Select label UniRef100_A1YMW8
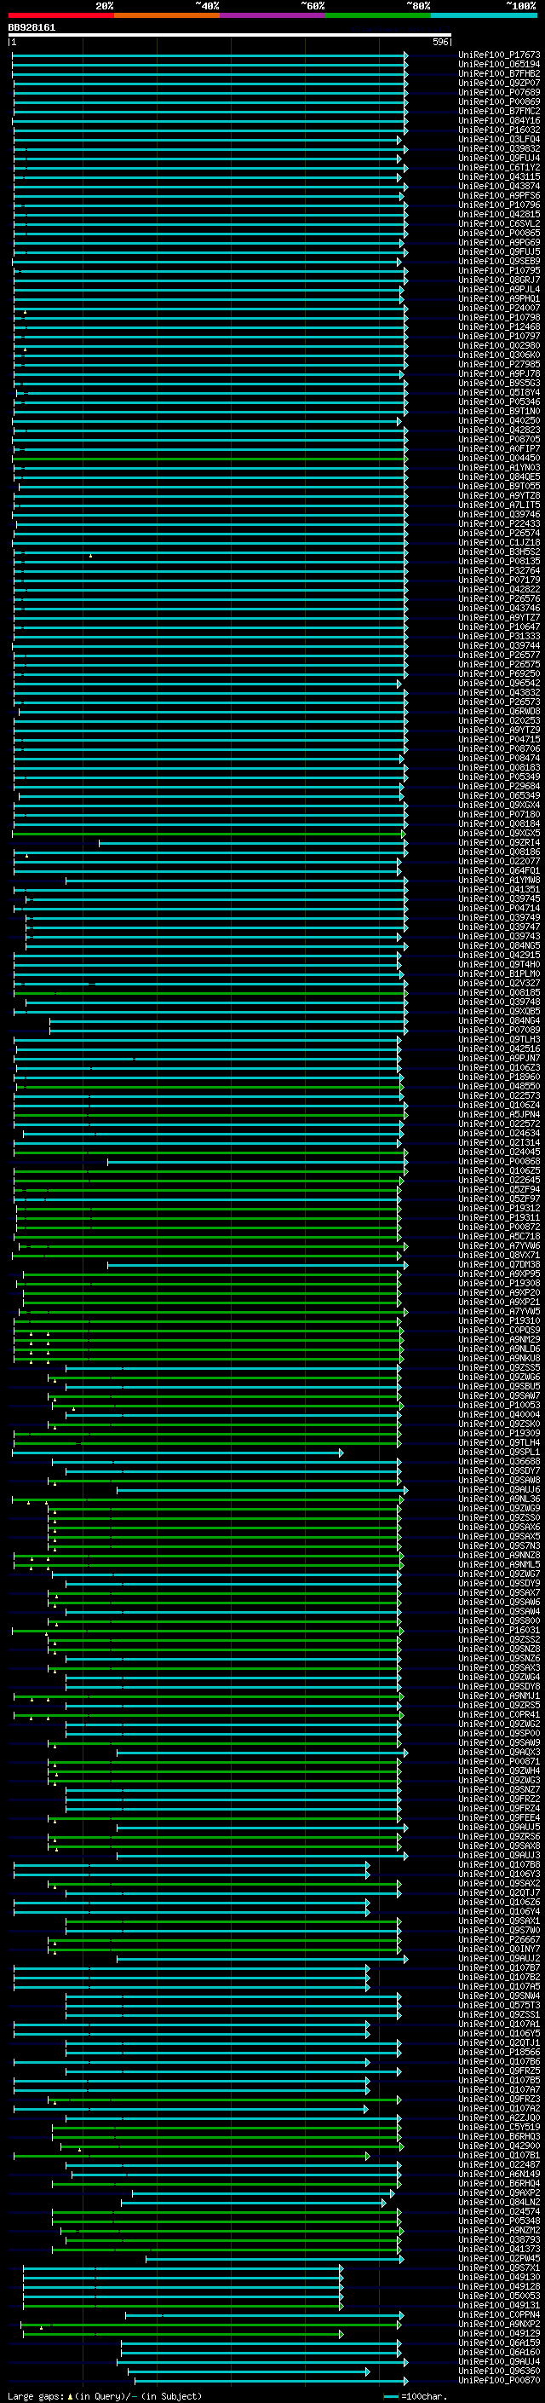The height and width of the screenshot is (2403, 545). [x=499, y=880]
